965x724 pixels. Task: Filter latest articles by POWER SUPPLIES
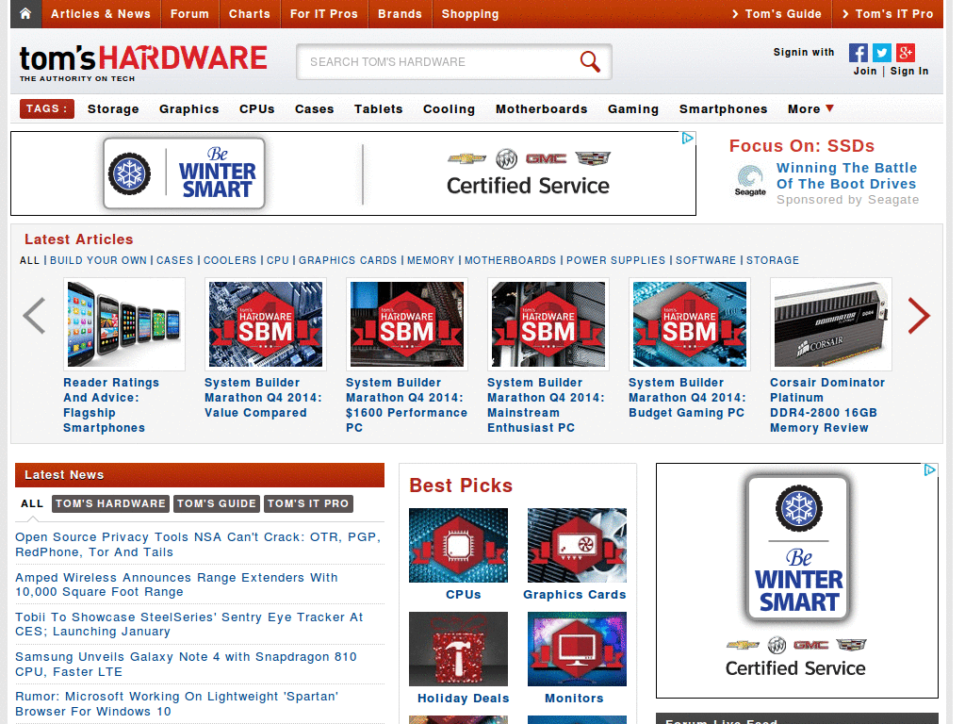(x=616, y=260)
